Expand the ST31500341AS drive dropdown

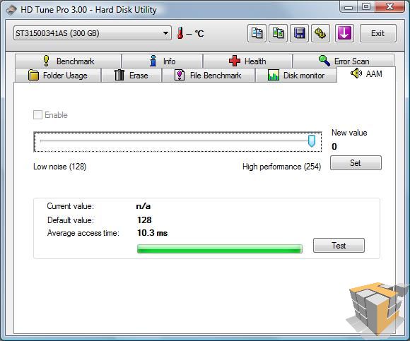click(x=93, y=33)
